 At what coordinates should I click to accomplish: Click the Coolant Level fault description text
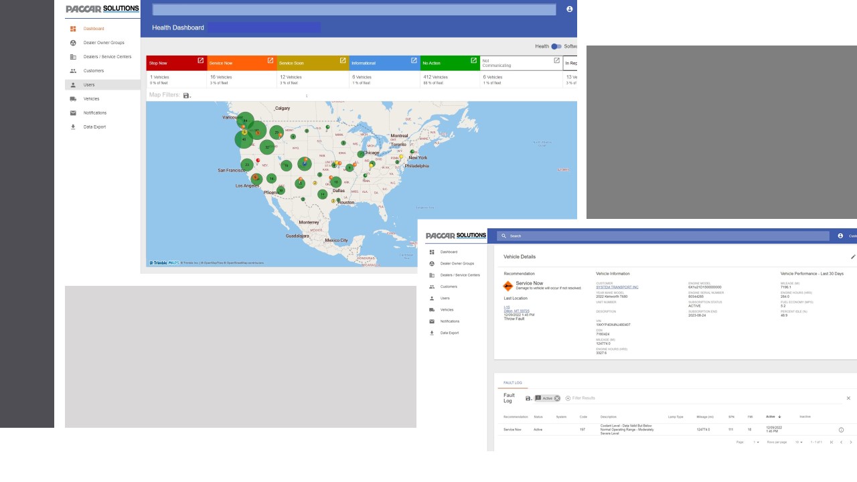tap(627, 429)
